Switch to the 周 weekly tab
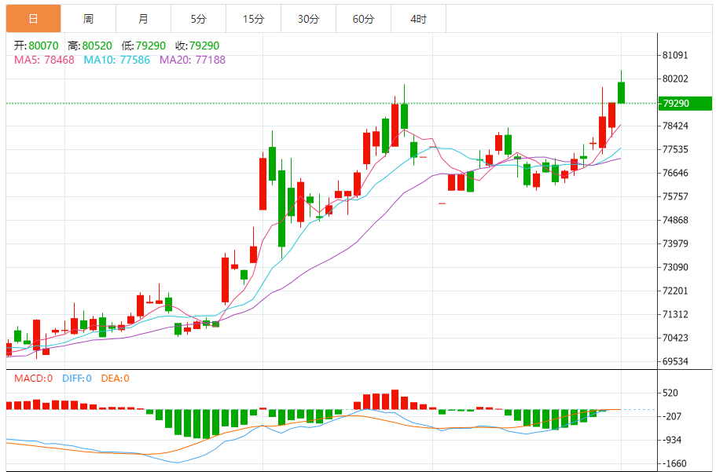This screenshot has height=472, width=716. tap(88, 19)
